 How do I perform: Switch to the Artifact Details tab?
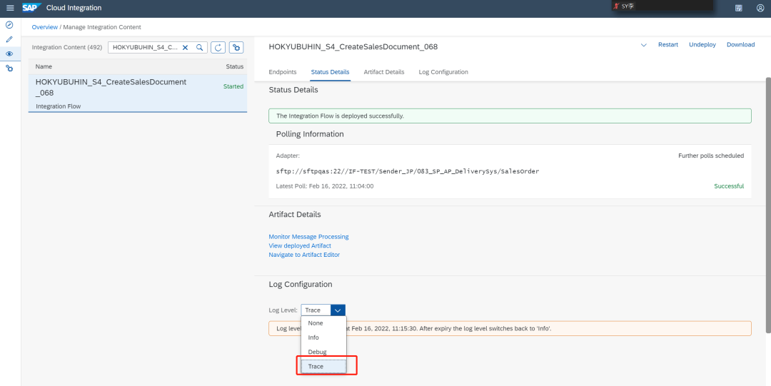[384, 72]
